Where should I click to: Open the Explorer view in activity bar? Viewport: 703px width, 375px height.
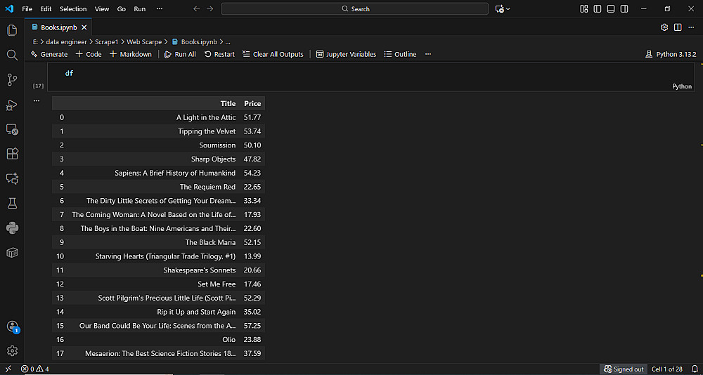(12, 30)
